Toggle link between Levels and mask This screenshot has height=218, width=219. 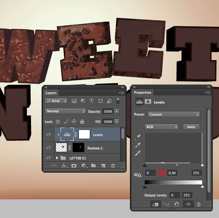(x=76, y=134)
